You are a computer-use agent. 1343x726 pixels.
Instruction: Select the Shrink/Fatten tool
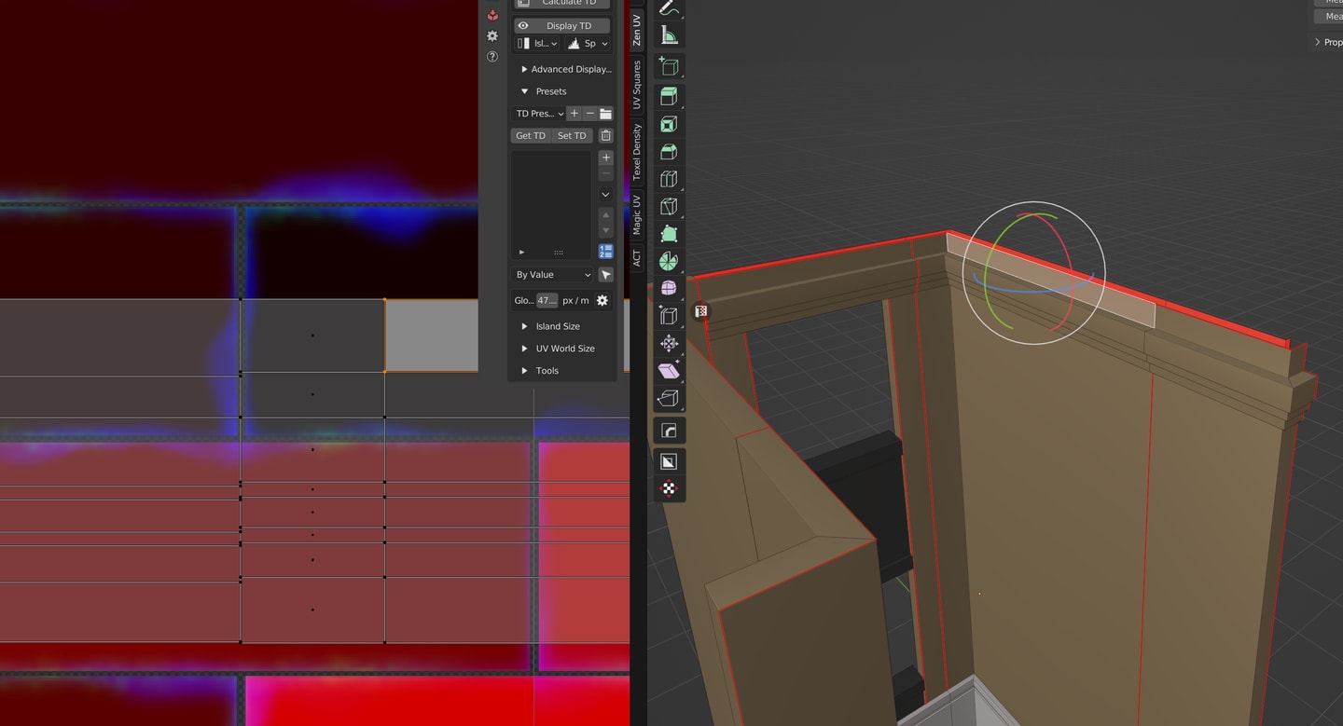point(669,343)
